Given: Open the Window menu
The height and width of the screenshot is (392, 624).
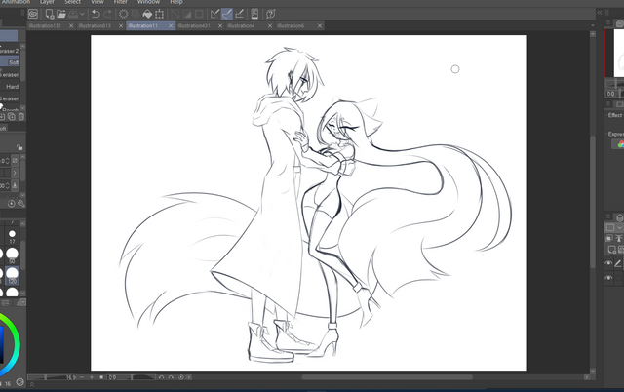Looking at the screenshot, I should [148, 2].
